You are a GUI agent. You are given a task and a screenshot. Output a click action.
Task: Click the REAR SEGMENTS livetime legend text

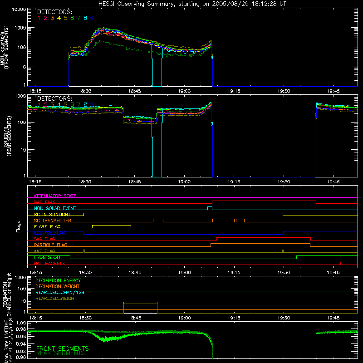tap(60, 353)
